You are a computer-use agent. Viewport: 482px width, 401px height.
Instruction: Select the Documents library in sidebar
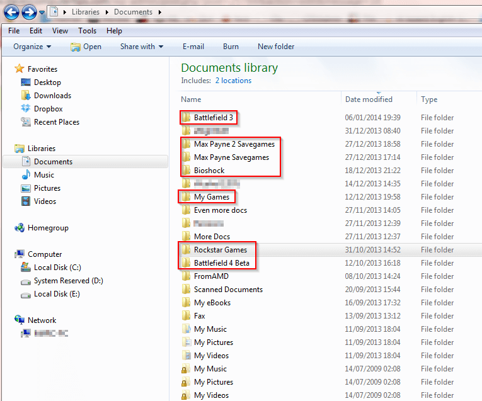pyautogui.click(x=86, y=162)
